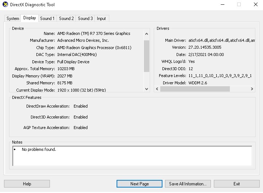The height and width of the screenshot is (193, 263).
Task: Open the Sound 2 tab
Action: [x=66, y=19]
